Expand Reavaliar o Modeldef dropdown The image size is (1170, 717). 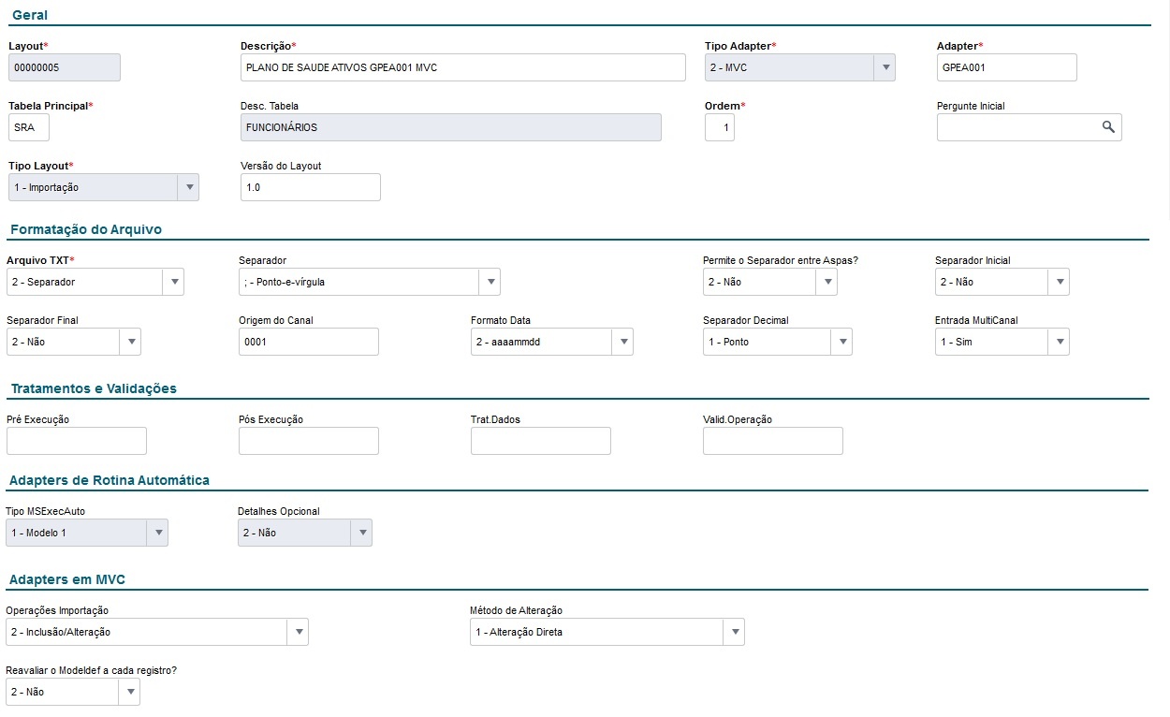tap(128, 692)
